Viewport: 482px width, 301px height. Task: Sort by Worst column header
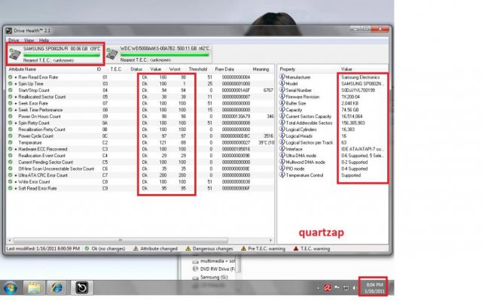click(175, 69)
